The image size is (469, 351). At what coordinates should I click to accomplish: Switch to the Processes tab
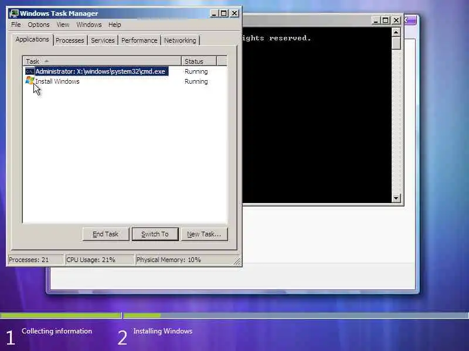(70, 40)
